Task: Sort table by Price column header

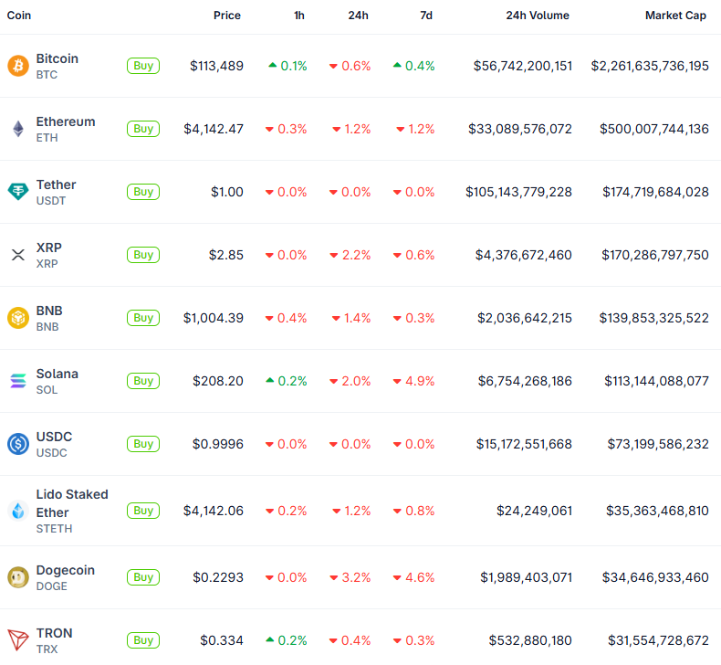Action: pos(227,16)
